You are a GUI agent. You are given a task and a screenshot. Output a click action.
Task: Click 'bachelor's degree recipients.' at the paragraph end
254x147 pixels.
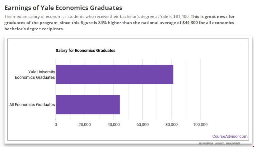pos(34,29)
